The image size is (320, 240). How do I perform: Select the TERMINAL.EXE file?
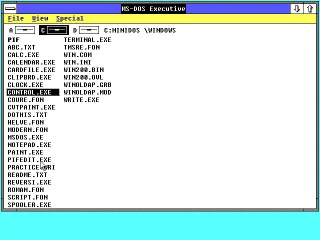[x=87, y=40]
